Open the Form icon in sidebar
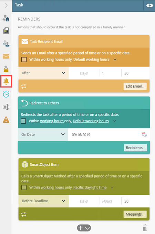Viewport: 155px width, 234px height. [6, 31]
